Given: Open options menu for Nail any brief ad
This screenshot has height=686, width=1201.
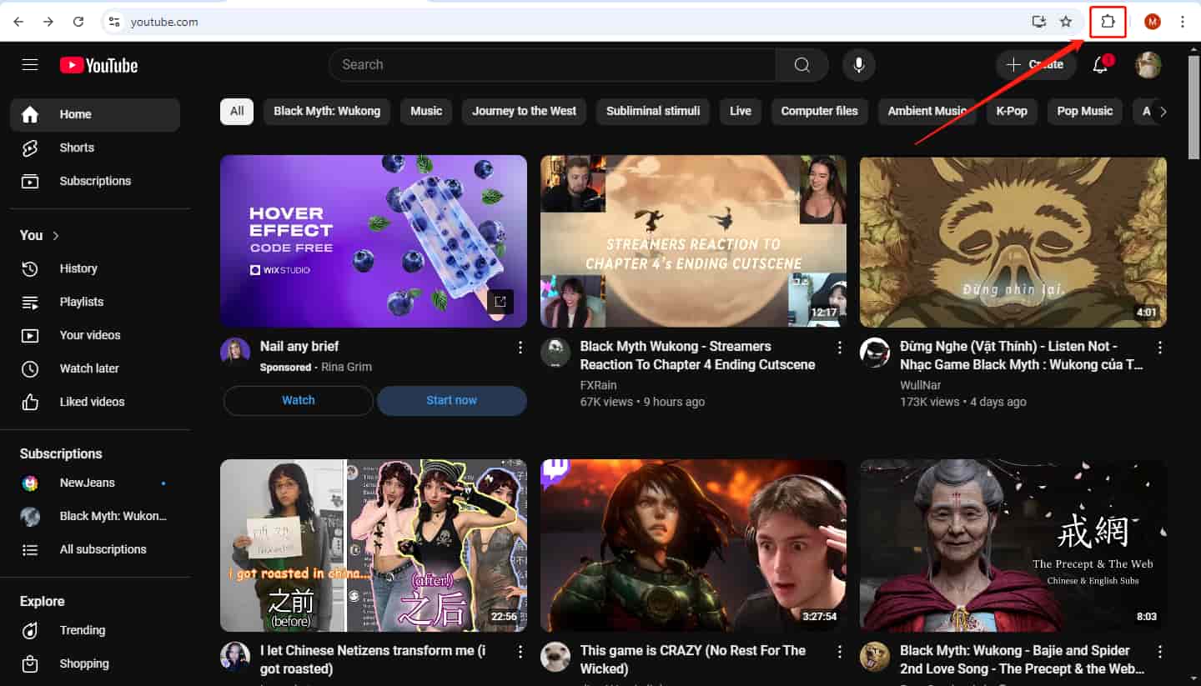Looking at the screenshot, I should [x=520, y=348].
